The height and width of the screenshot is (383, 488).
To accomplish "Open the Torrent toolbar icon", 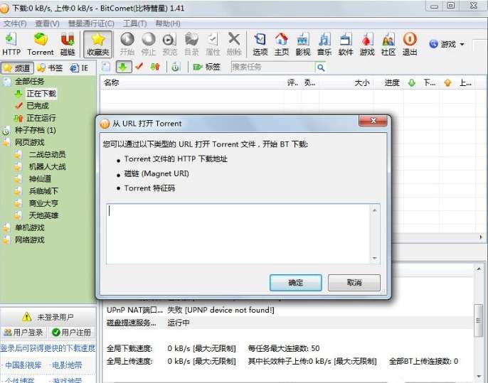I will (x=41, y=44).
